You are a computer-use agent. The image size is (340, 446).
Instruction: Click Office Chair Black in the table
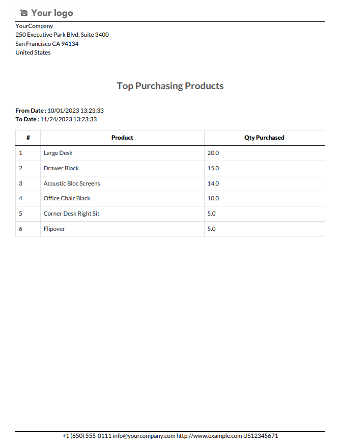click(67, 198)
